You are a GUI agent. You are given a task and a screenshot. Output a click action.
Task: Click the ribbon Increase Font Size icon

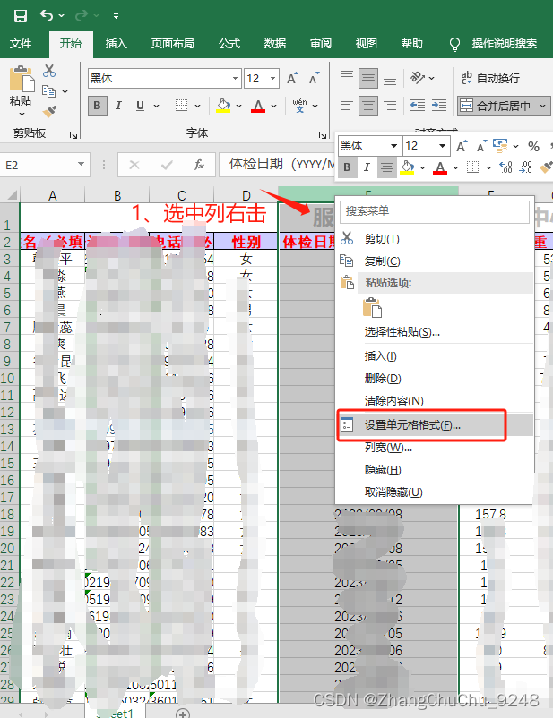(292, 78)
